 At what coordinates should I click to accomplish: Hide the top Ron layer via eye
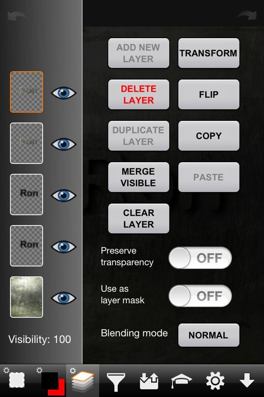coord(64,93)
